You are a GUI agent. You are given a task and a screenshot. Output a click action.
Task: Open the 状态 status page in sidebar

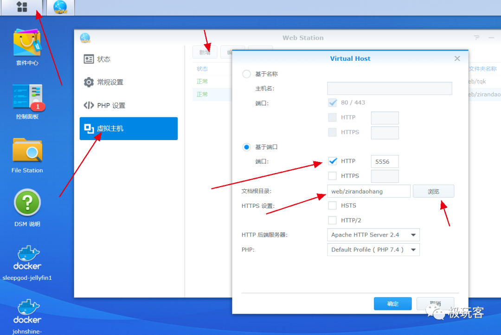[128, 59]
